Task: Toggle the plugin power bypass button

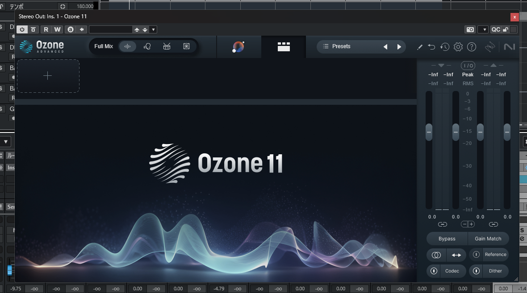Action: pos(22,29)
